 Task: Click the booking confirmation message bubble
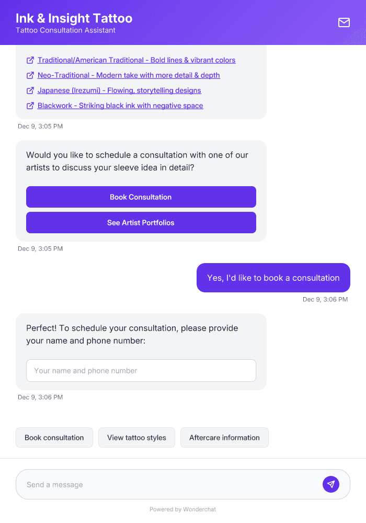(273, 278)
